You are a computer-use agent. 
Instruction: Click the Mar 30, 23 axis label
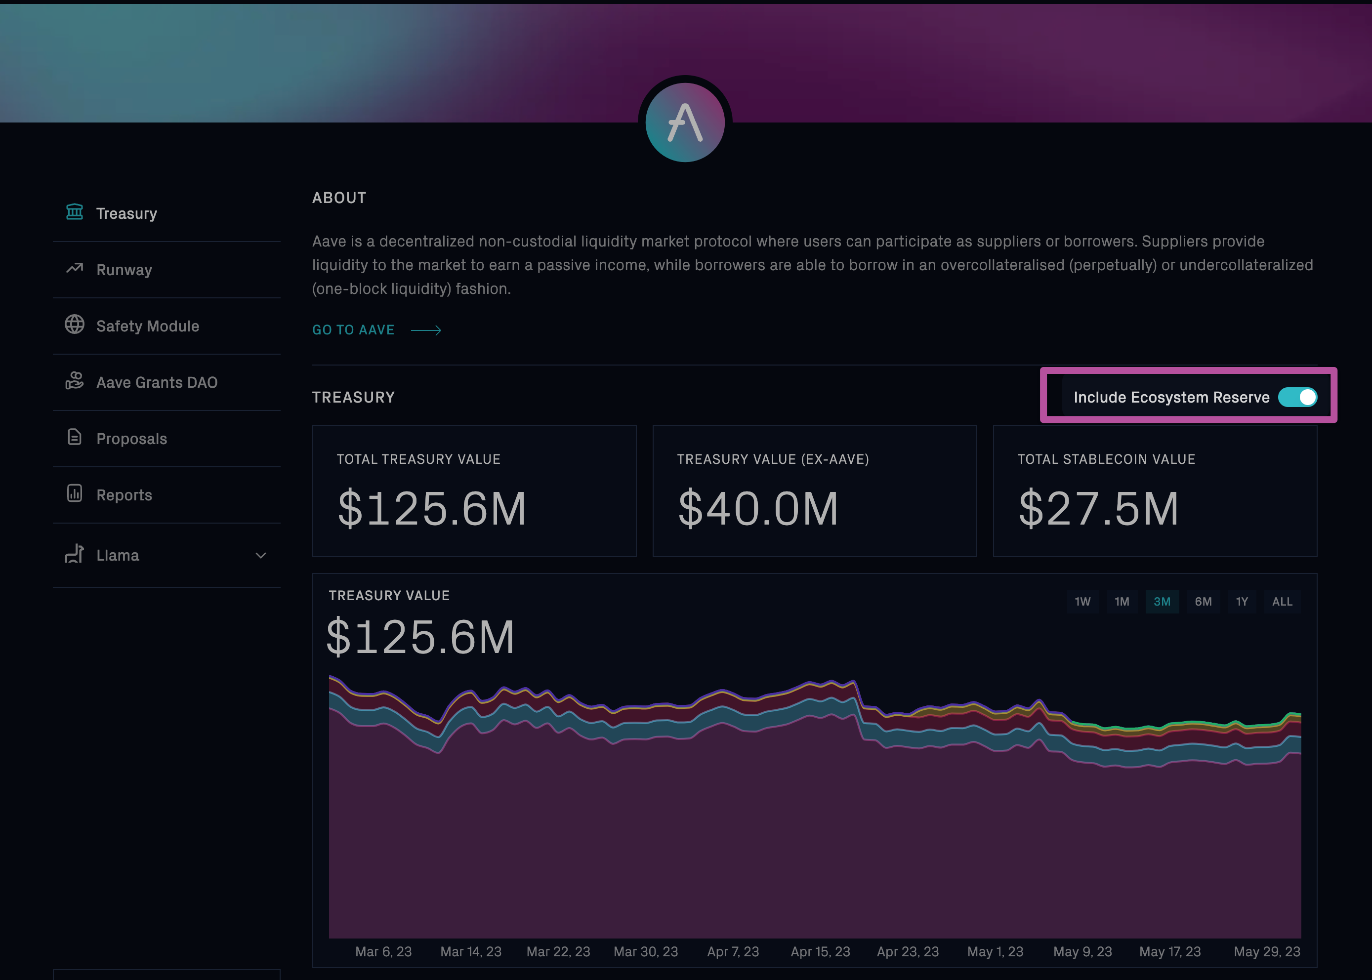click(646, 952)
